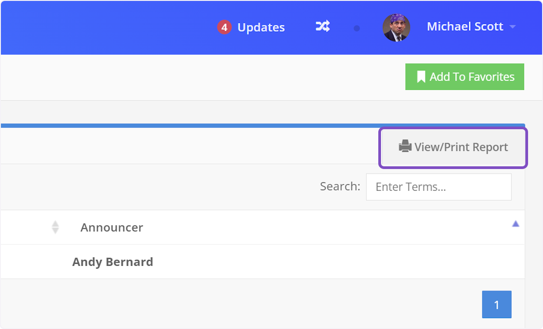Expand the caret next to Michael Scott

(x=513, y=27)
